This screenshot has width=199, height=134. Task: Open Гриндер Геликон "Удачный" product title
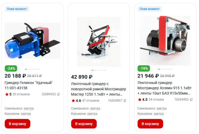[x=29, y=85]
